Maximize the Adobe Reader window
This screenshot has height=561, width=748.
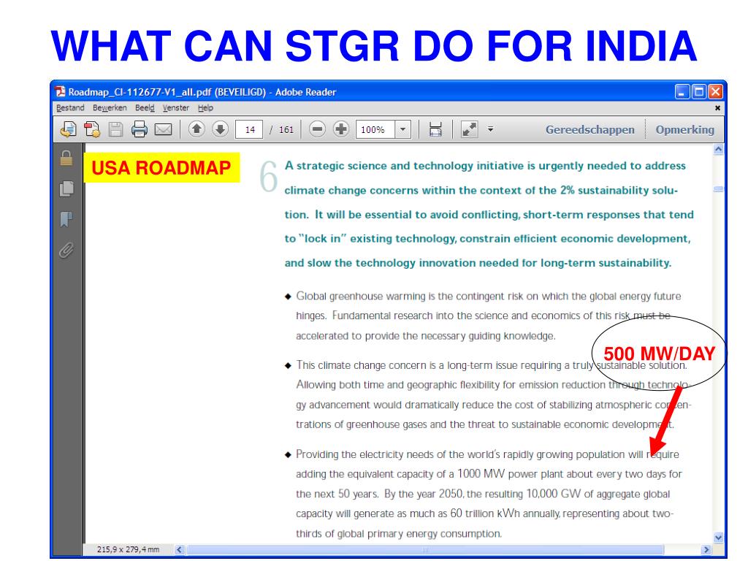pyautogui.click(x=699, y=91)
